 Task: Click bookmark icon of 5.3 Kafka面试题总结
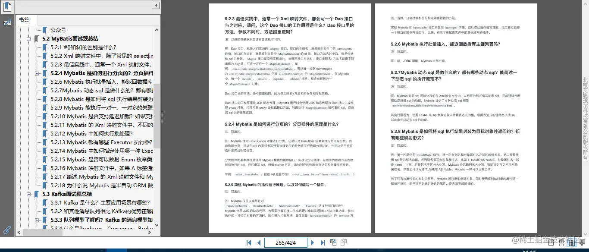click(37, 194)
